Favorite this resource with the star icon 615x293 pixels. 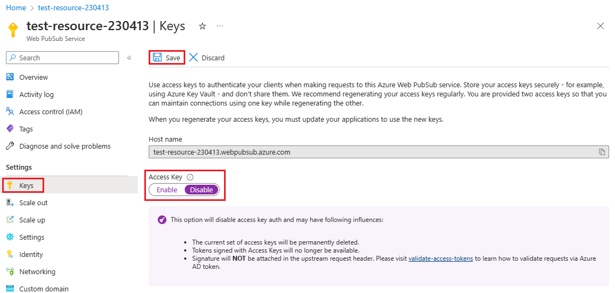click(202, 26)
